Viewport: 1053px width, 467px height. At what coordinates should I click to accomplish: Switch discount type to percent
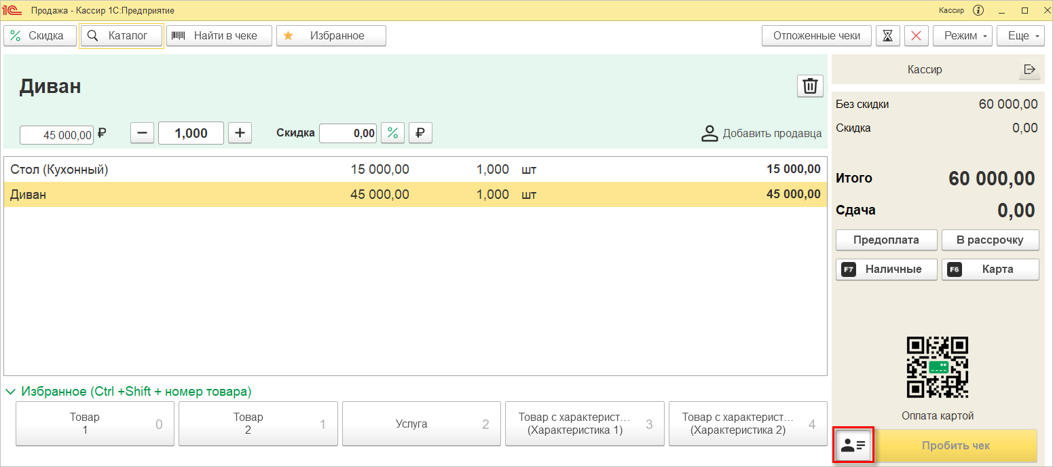pos(392,133)
